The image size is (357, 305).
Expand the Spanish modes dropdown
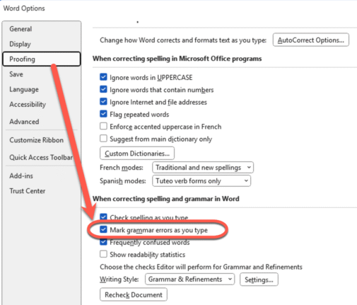[x=201, y=181]
